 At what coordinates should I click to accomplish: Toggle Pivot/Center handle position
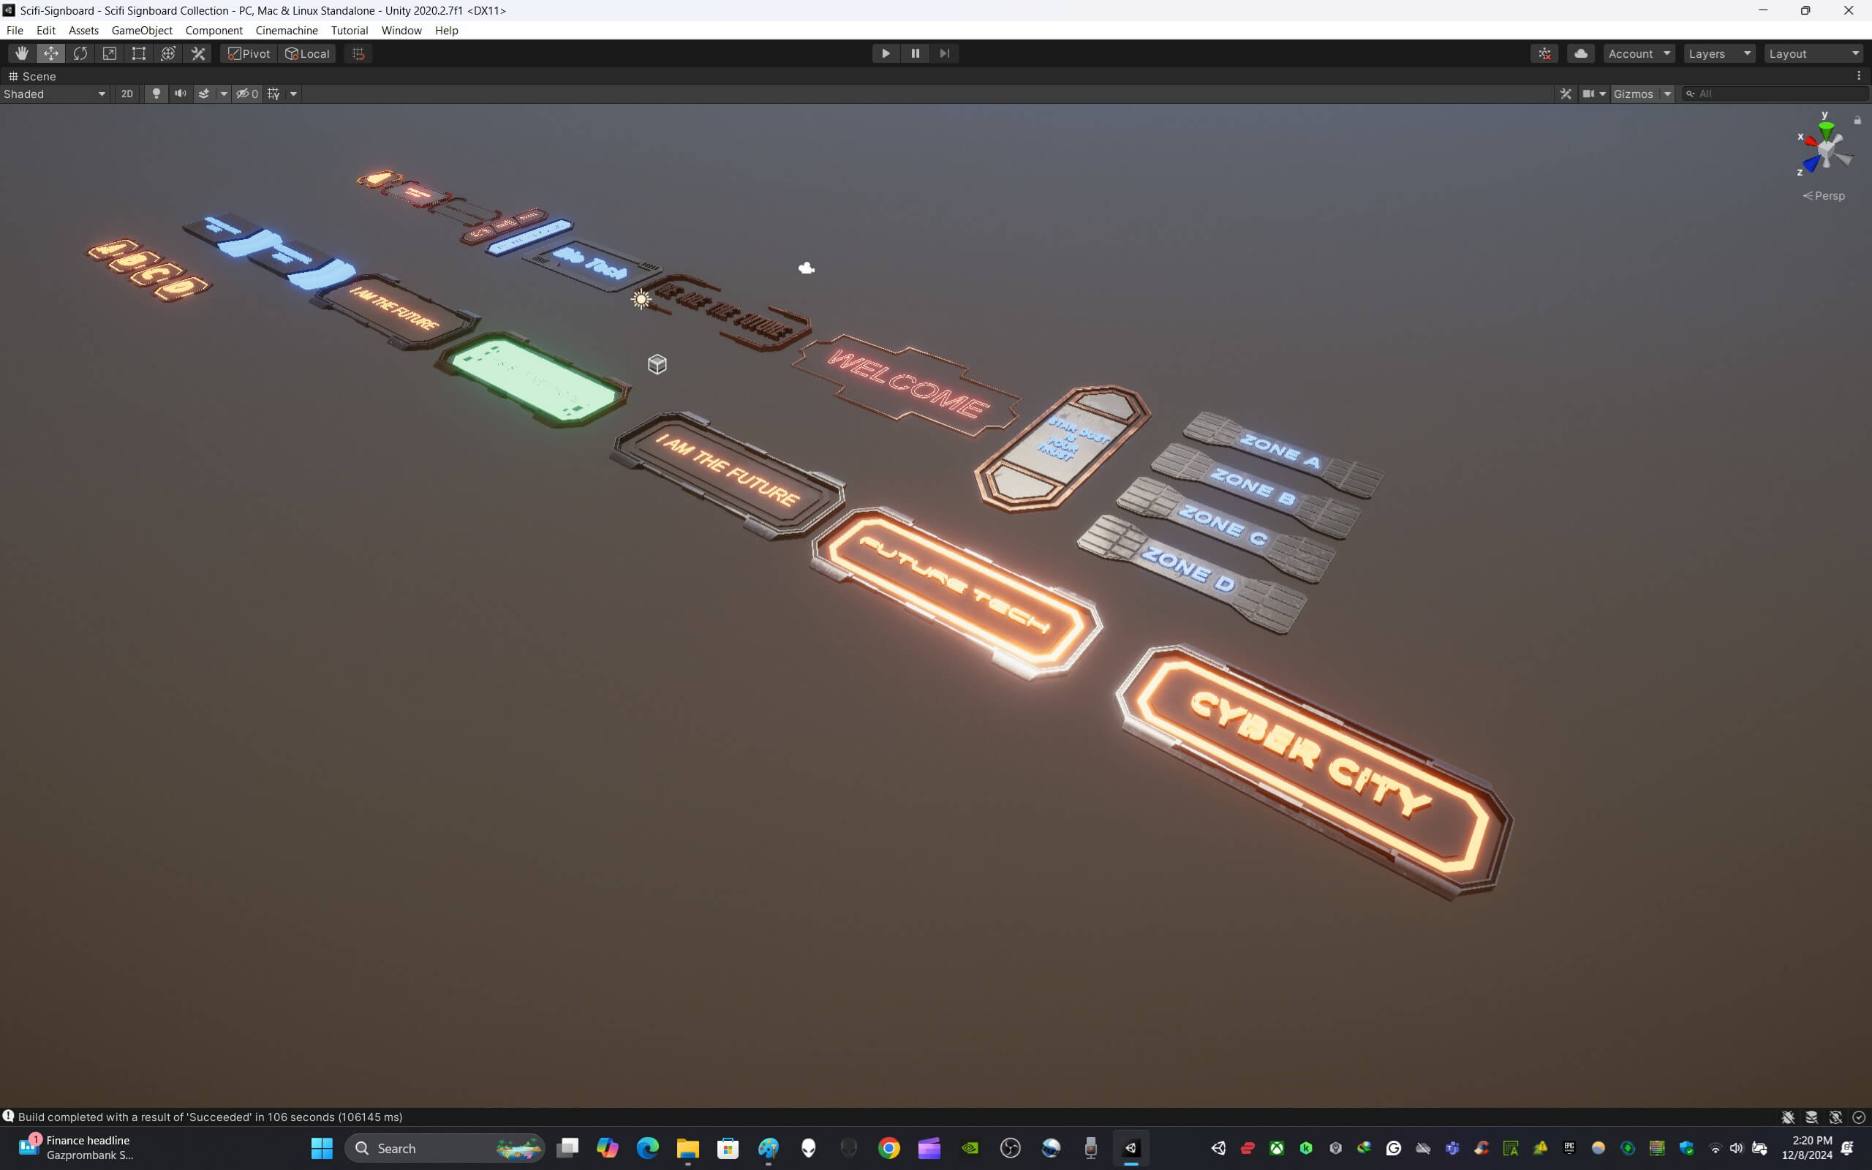click(x=249, y=53)
